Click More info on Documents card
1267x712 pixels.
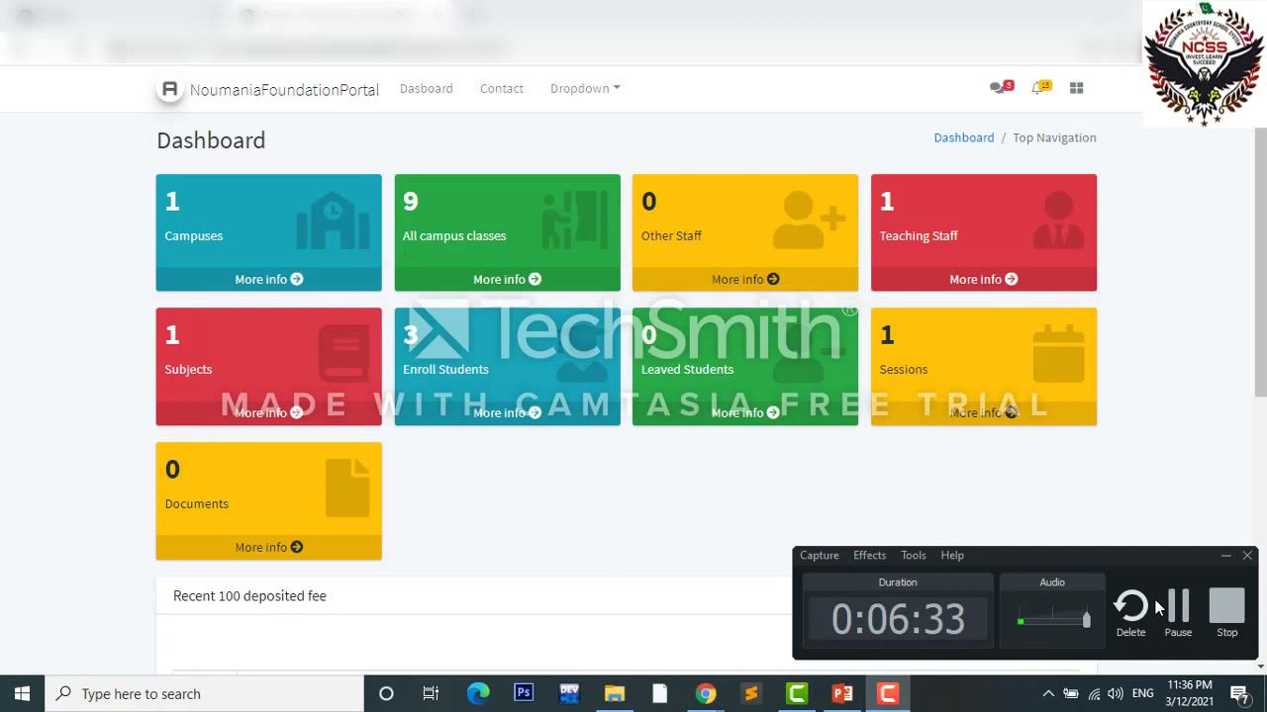pyautogui.click(x=268, y=547)
